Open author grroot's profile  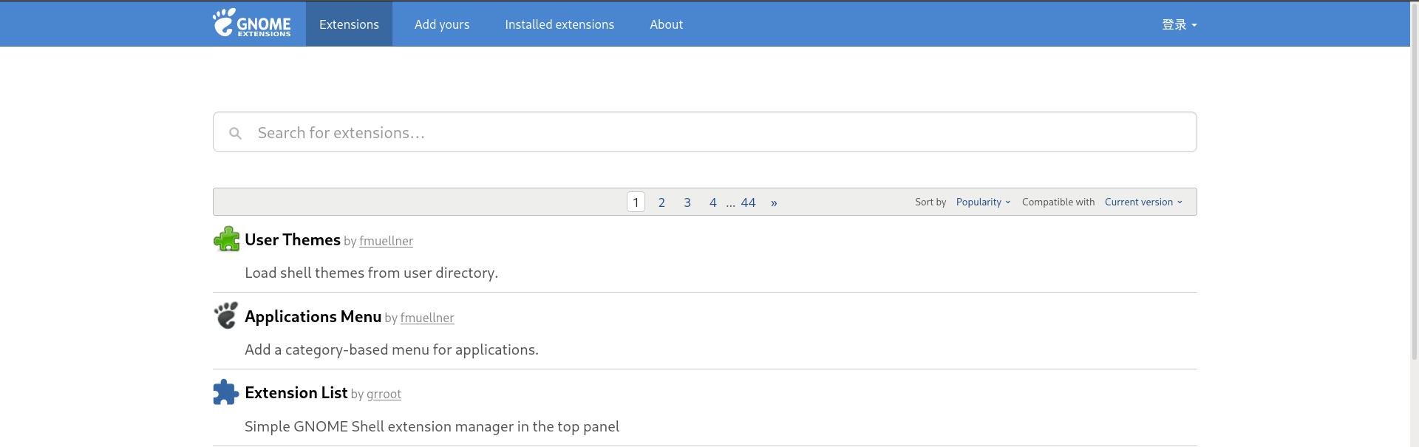(384, 394)
